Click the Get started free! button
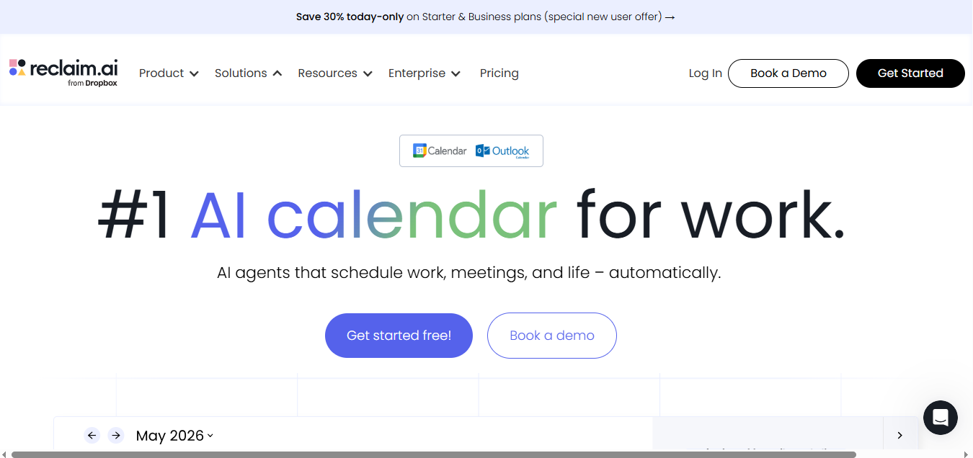Viewport: 973px width, 458px height. [399, 335]
